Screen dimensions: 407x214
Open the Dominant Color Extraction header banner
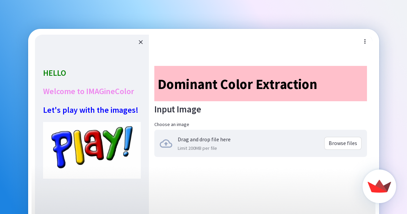pos(237,84)
